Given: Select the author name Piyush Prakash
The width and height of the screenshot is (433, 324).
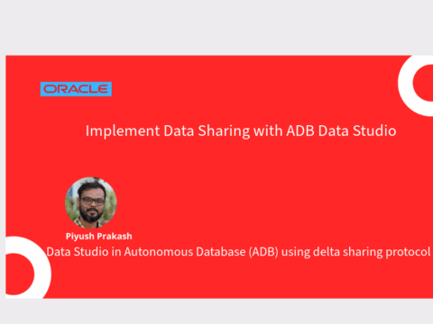Looking at the screenshot, I should (x=99, y=237).
